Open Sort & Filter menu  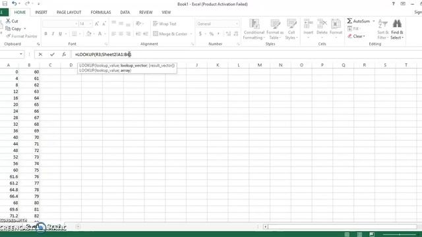382,30
